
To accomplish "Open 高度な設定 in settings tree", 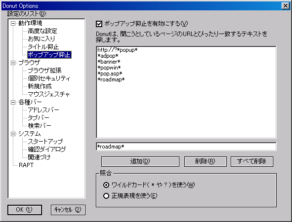I will (x=42, y=31).
